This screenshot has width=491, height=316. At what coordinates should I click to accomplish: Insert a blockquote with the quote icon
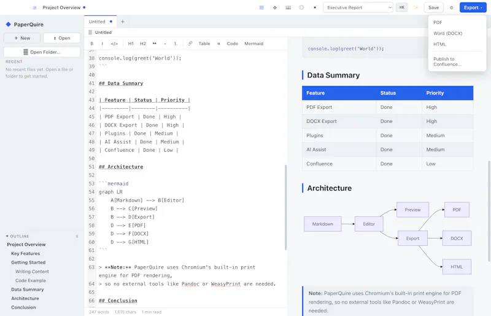pos(155,44)
